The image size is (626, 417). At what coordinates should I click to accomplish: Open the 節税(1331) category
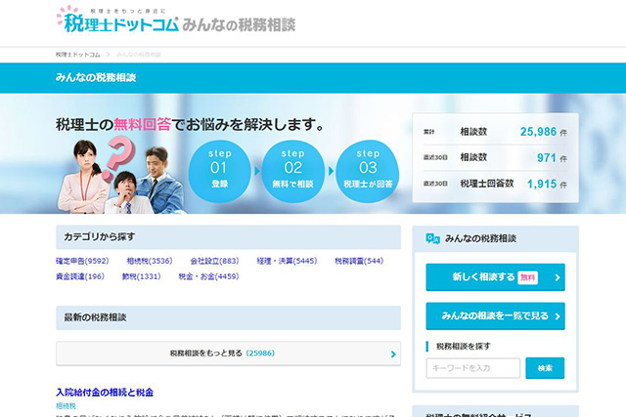point(141,276)
